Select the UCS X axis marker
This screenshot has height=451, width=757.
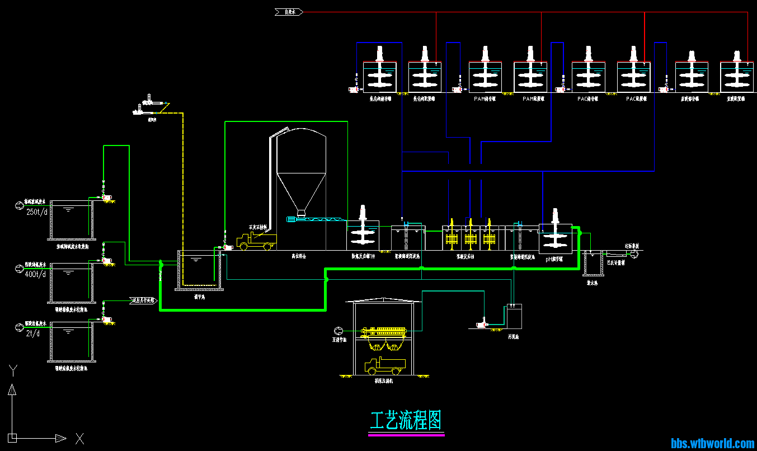click(80, 438)
